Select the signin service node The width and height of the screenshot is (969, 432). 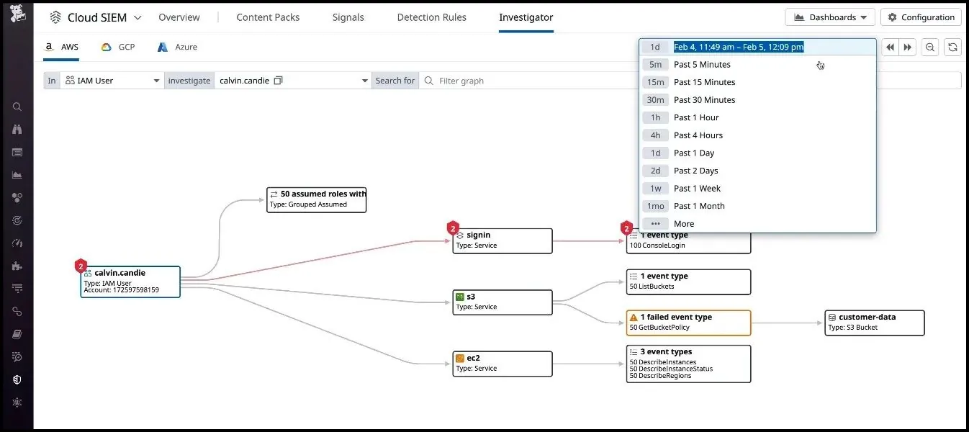(502, 241)
